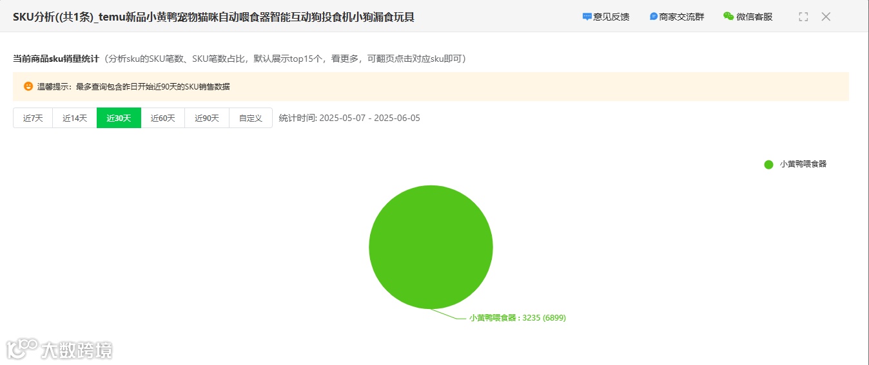Click the green legend color dot
This screenshot has width=869, height=365.
768,164
